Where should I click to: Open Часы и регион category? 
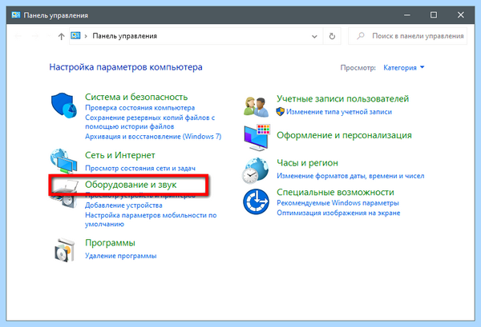click(307, 163)
